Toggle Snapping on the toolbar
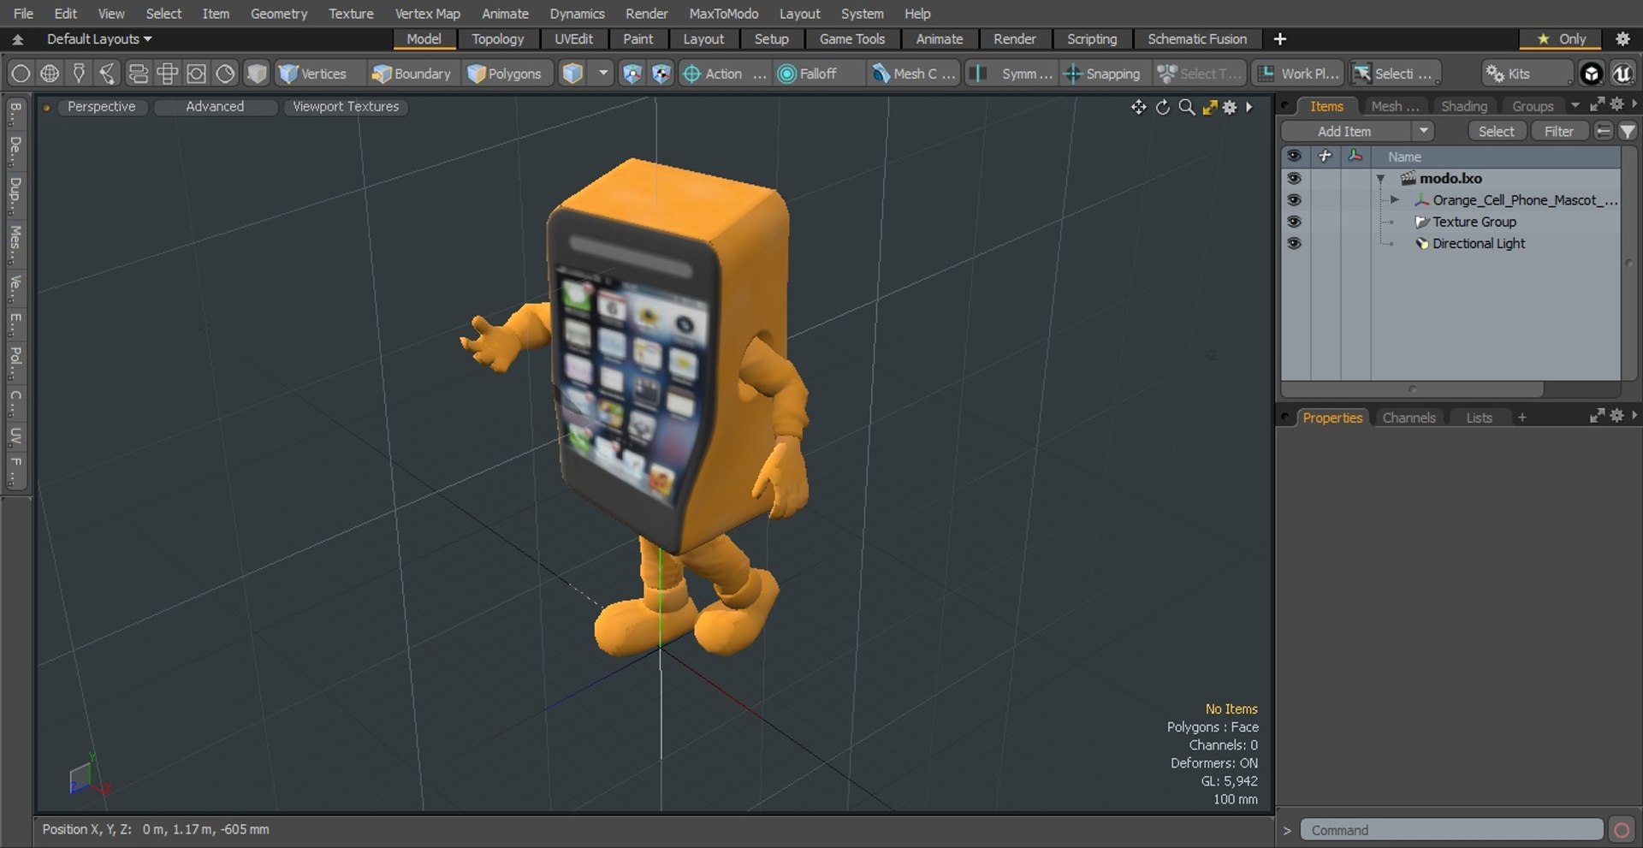Screen dimensions: 1643x848 [x=1103, y=74]
